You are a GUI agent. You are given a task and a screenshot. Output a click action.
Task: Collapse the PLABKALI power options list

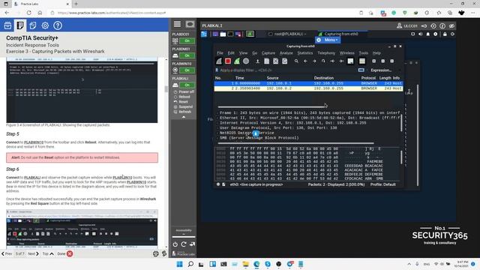click(x=184, y=117)
